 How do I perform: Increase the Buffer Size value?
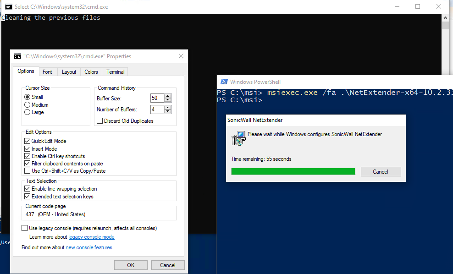click(168, 96)
